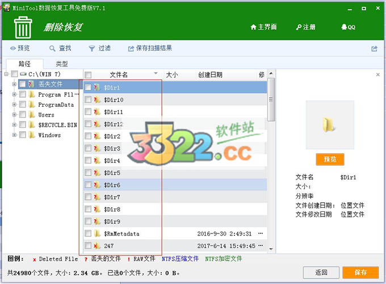Screen dimensions: 386x284
Task: Expand the Users tree node
Action: [14, 115]
